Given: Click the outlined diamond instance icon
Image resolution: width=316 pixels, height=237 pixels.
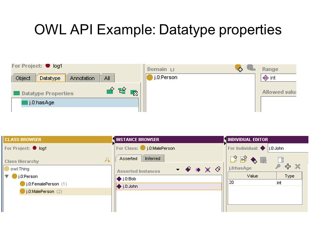Looking at the screenshot, I should (218, 169).
